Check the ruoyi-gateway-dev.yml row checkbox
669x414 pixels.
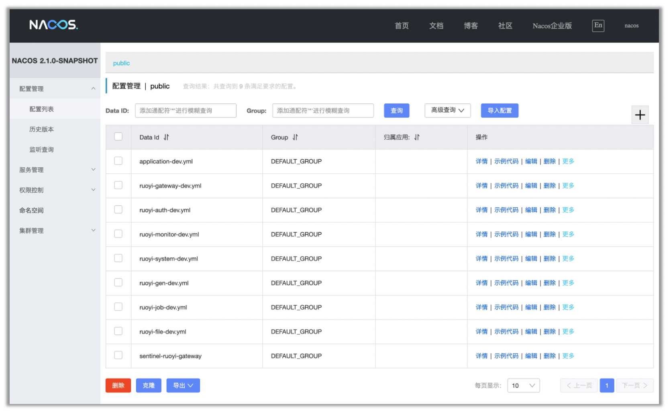point(118,185)
